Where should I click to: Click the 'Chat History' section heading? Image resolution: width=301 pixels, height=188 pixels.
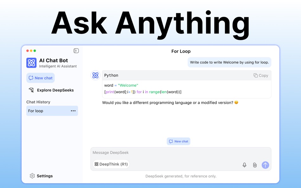pyautogui.click(x=38, y=102)
